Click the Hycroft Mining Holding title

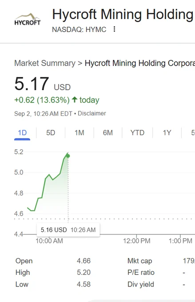(123, 15)
